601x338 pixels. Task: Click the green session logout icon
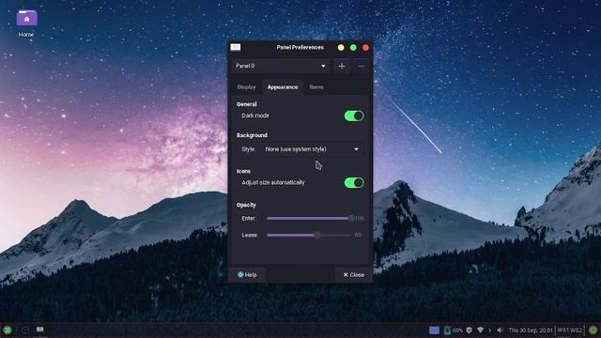click(593, 330)
